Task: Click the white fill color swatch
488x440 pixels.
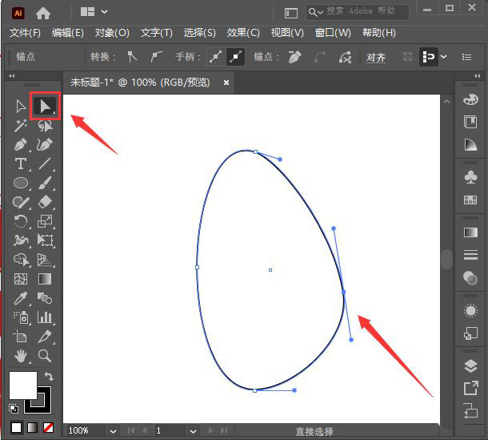Action: point(22,386)
